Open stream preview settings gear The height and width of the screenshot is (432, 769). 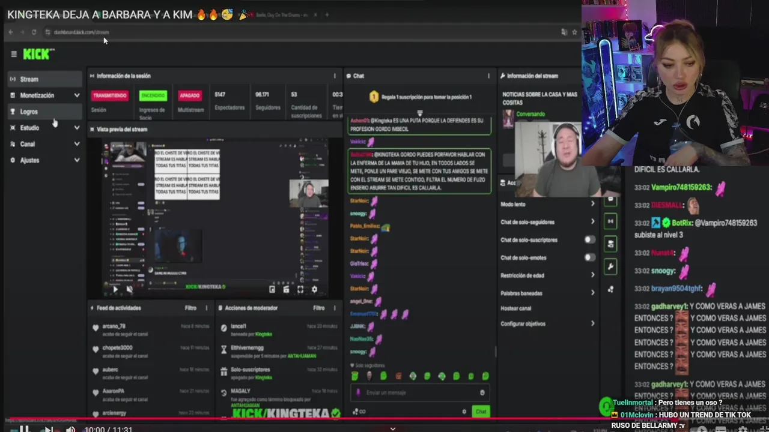pyautogui.click(x=314, y=289)
